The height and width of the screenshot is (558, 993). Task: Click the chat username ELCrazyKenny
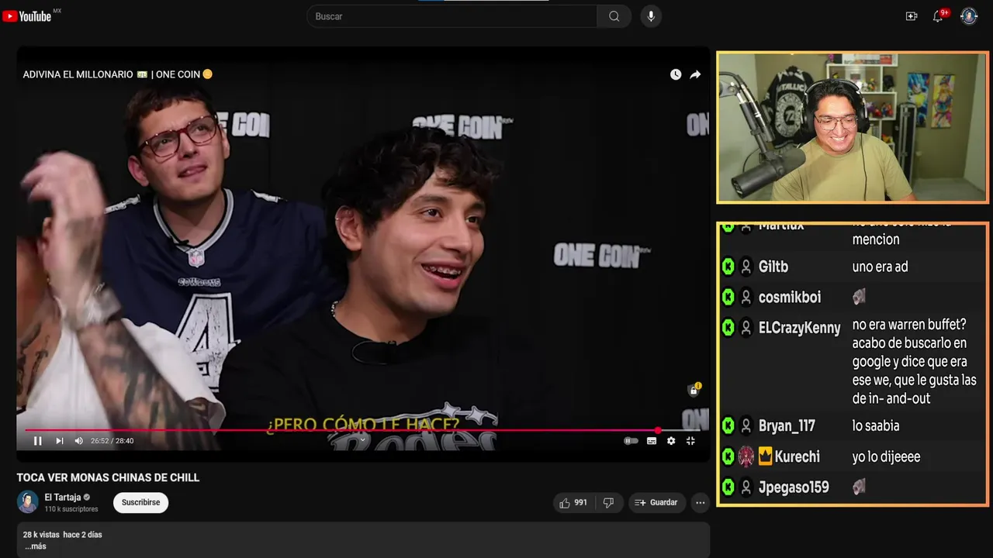click(800, 328)
